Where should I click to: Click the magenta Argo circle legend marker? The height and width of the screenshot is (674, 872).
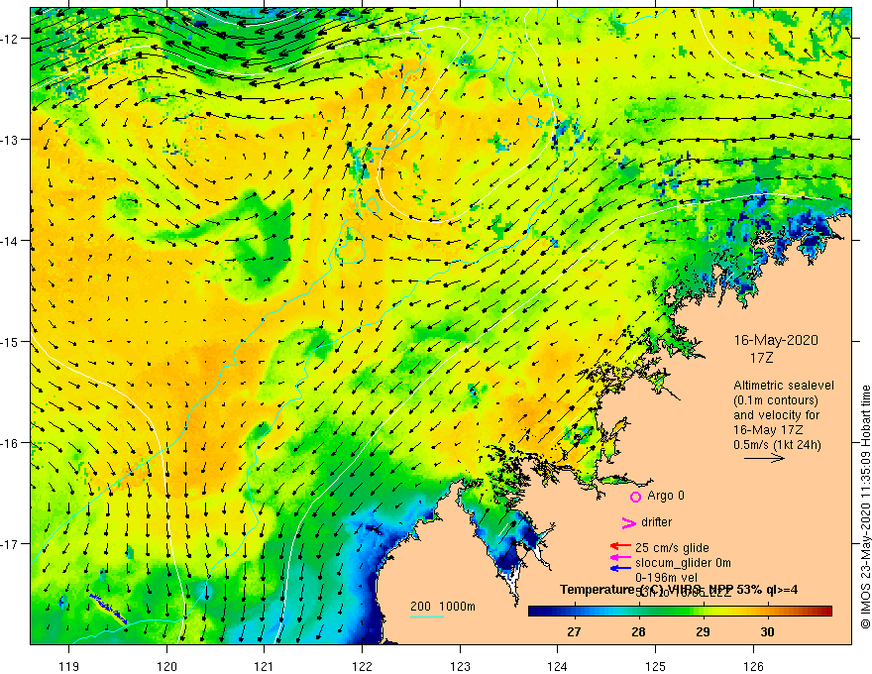[x=635, y=497]
